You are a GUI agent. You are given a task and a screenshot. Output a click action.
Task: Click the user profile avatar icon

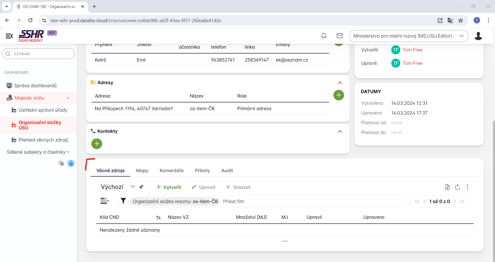click(478, 36)
